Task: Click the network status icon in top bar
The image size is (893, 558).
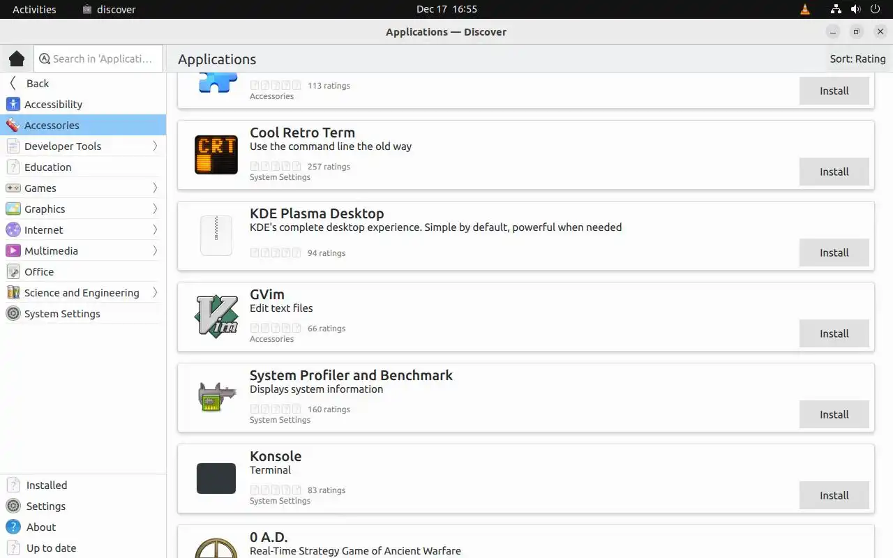Action: point(836,9)
